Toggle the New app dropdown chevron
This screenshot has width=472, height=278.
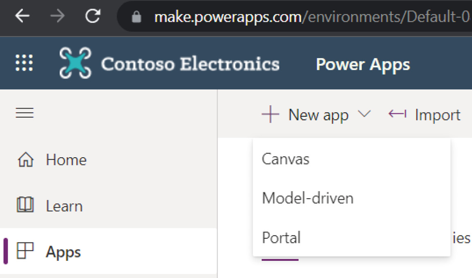point(364,113)
